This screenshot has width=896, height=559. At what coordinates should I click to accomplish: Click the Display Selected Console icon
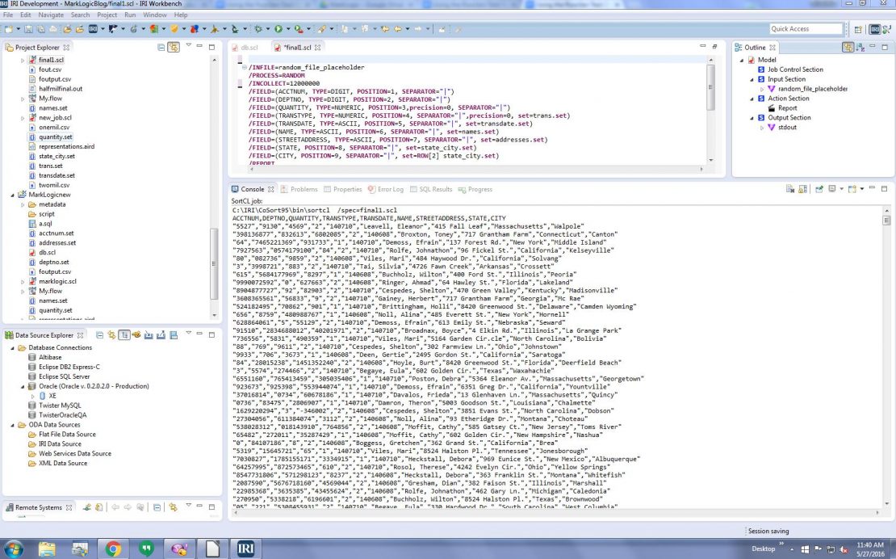tap(832, 189)
